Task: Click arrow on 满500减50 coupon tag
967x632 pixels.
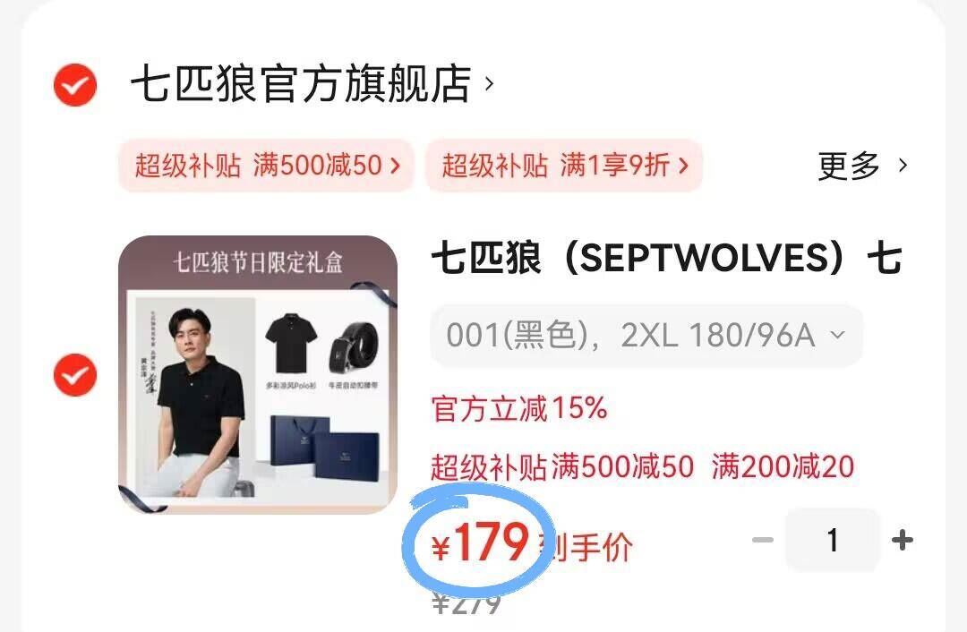Action: 396,166
